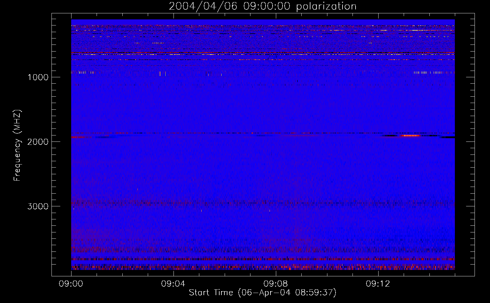Click the plot title '2004/04/06 09:00:00 polarization'
This screenshot has height=303, width=490.
tap(263, 6)
